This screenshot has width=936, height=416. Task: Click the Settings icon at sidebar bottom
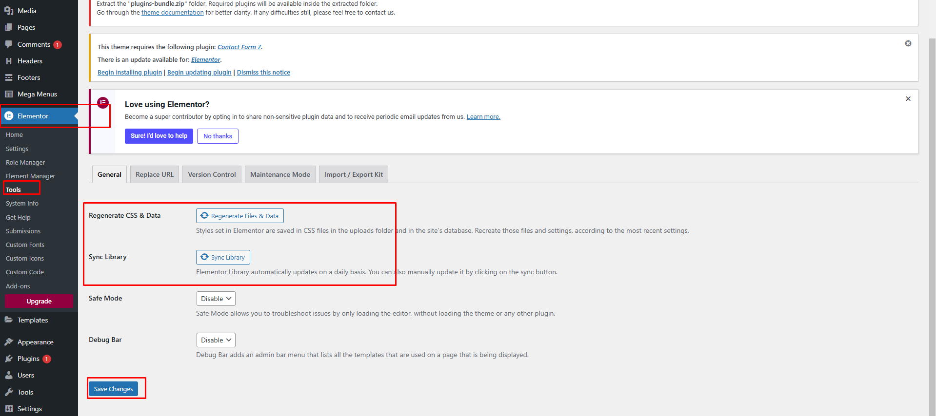click(x=9, y=409)
